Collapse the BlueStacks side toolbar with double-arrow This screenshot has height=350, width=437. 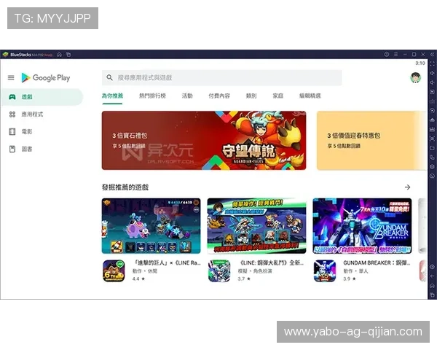click(x=432, y=55)
